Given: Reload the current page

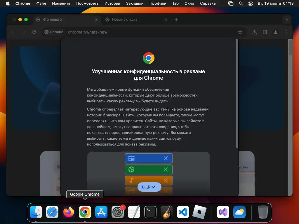Looking at the screenshot, I should coord(34,32).
